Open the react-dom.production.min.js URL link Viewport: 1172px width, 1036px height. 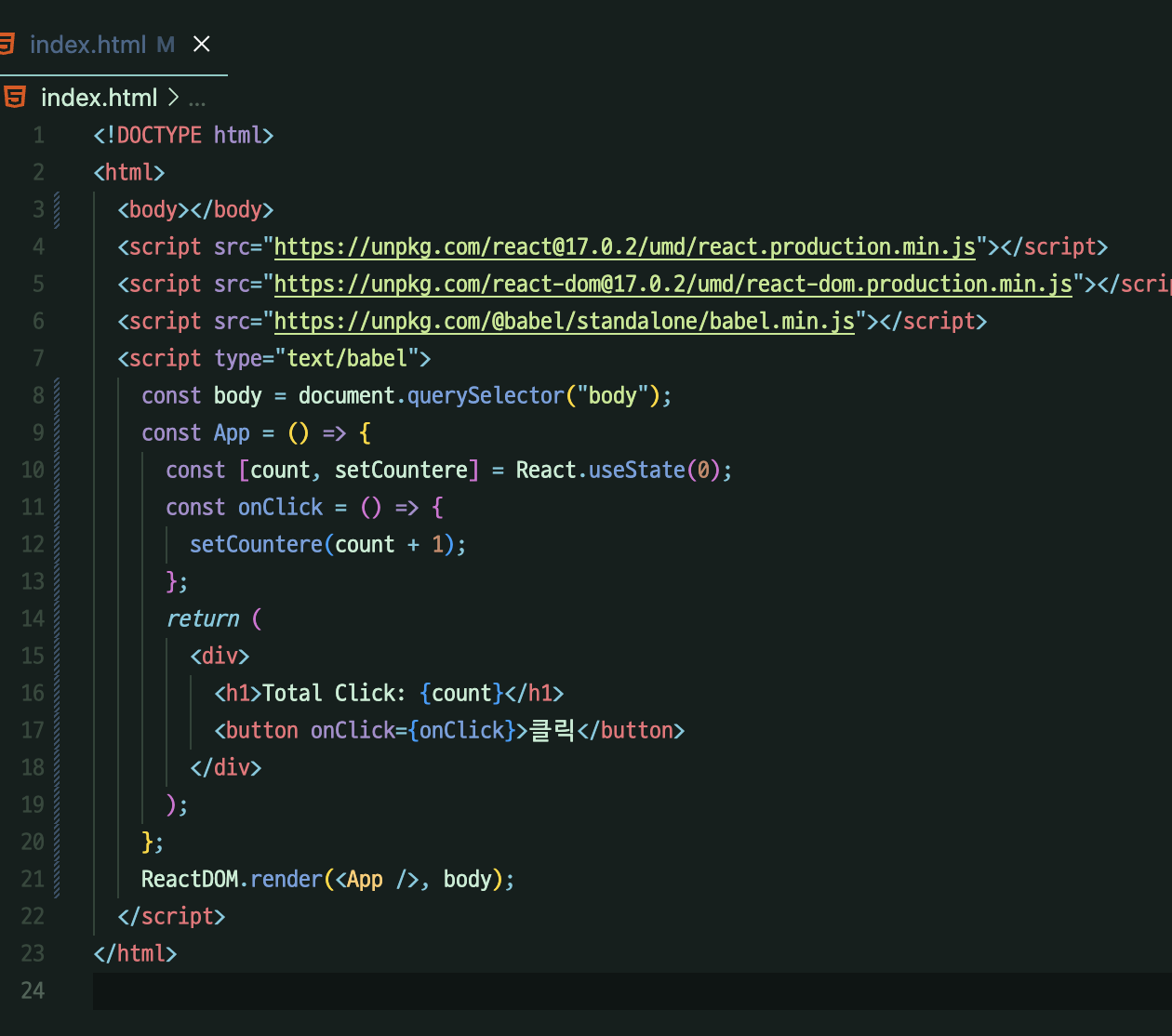tap(673, 285)
